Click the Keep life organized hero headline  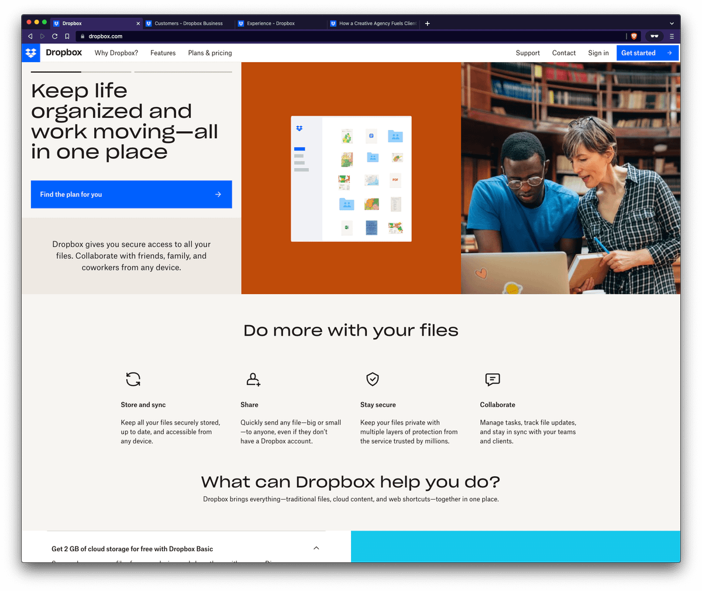[125, 121]
